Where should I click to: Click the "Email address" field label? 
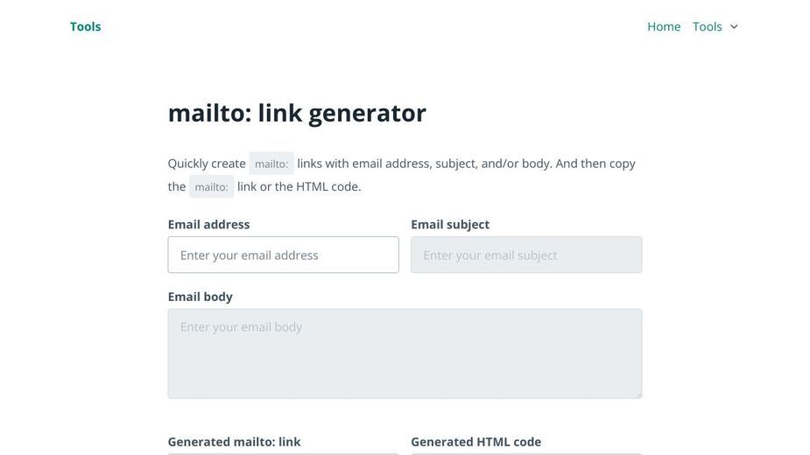coord(208,224)
